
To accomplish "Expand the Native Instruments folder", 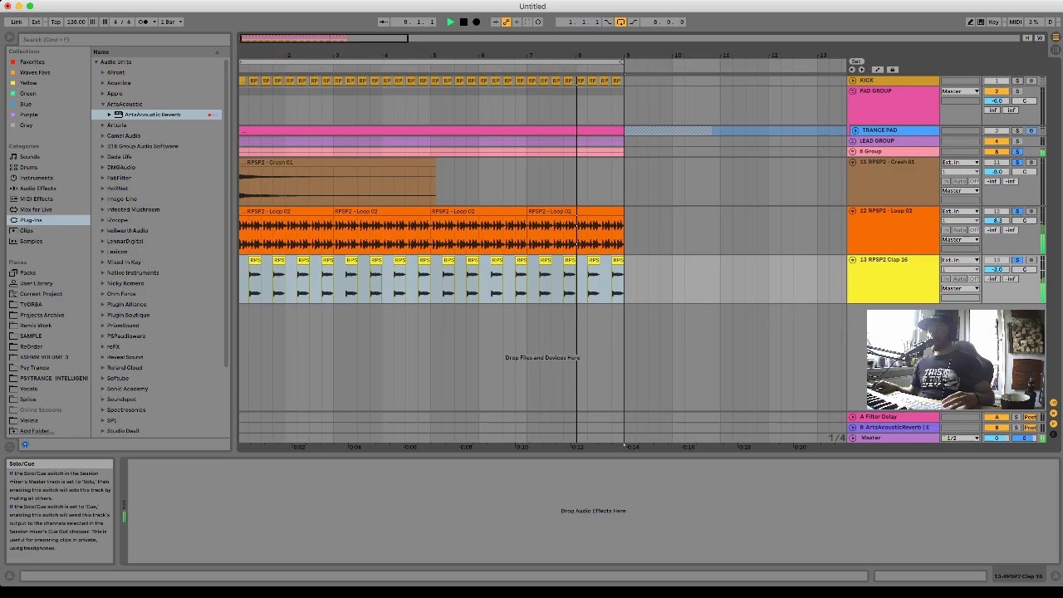I will [x=103, y=272].
